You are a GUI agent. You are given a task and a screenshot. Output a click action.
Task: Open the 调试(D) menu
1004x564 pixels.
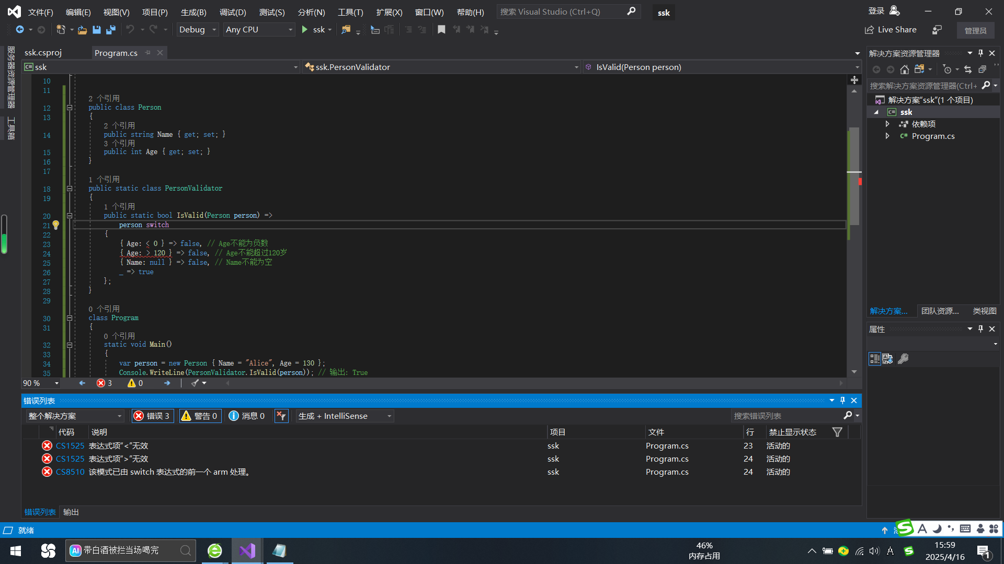coord(232,12)
